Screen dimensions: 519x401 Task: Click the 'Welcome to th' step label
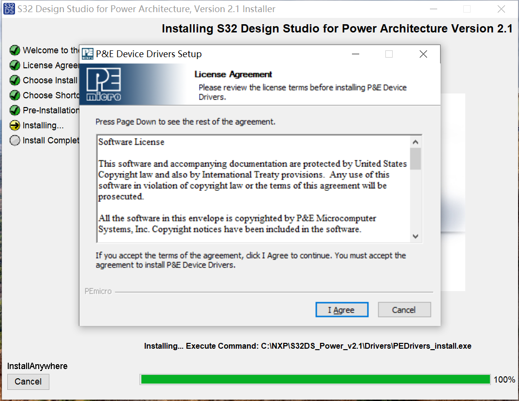click(51, 50)
